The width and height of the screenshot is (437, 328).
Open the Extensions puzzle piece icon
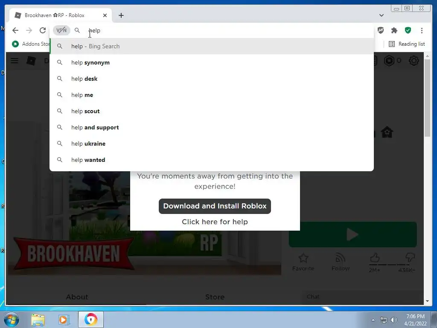[394, 30]
